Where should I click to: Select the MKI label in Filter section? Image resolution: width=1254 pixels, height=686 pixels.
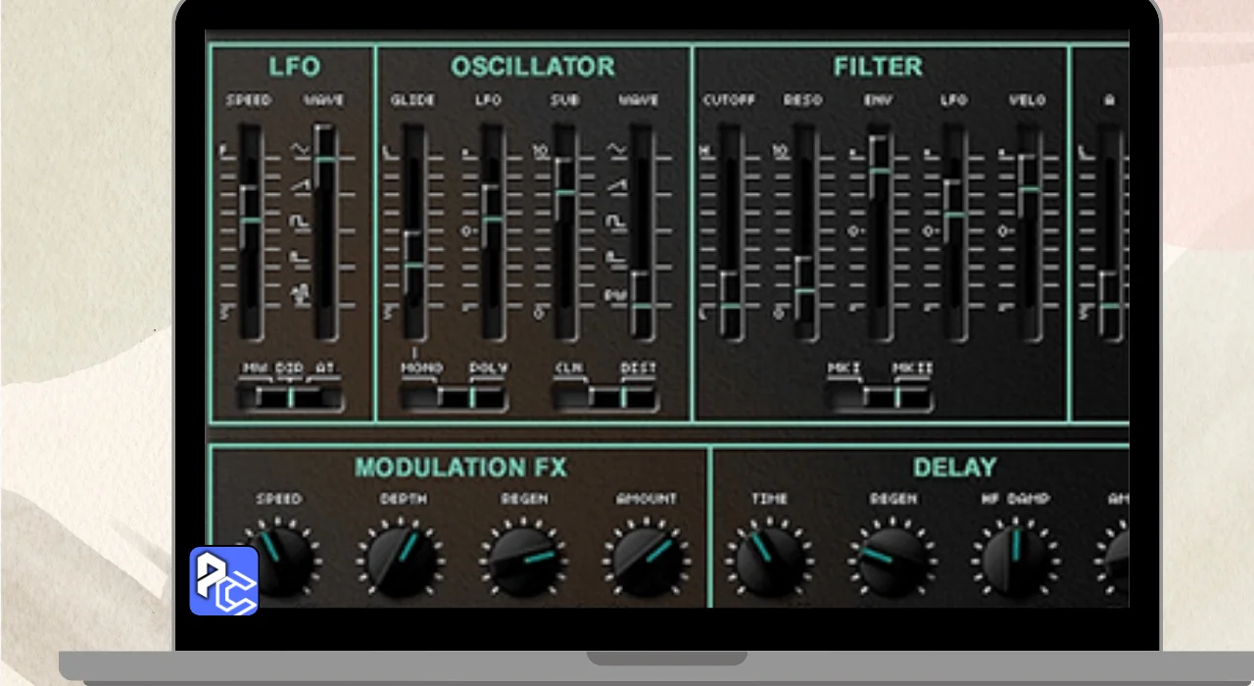click(x=844, y=368)
